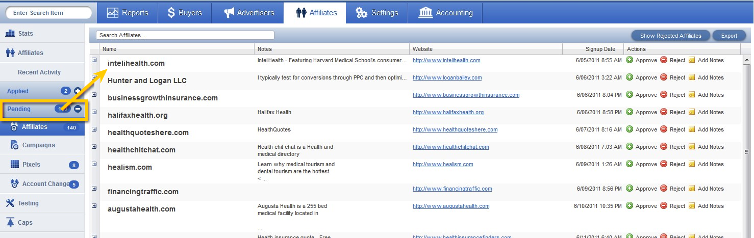Open the Stats section in the sidebar
The width and height of the screenshot is (754, 238).
[x=26, y=34]
